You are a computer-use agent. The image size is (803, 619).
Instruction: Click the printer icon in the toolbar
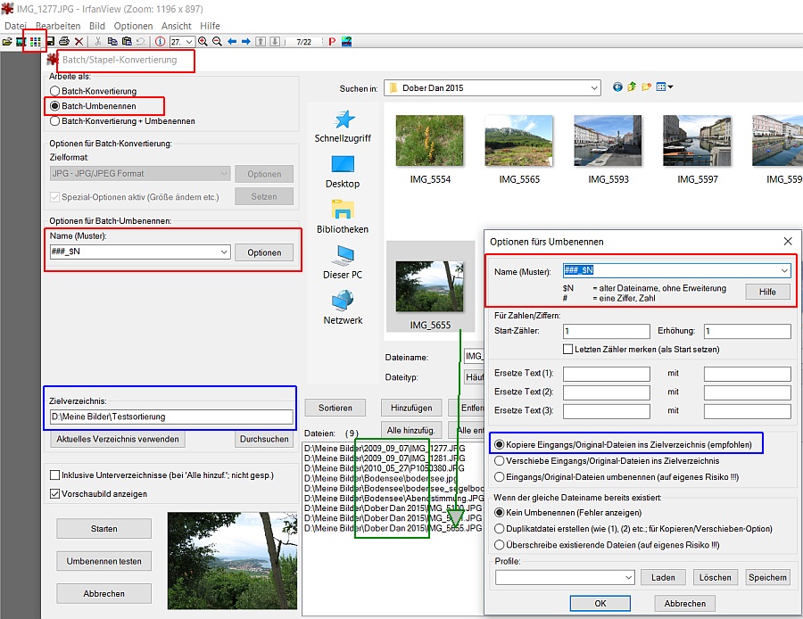(64, 41)
